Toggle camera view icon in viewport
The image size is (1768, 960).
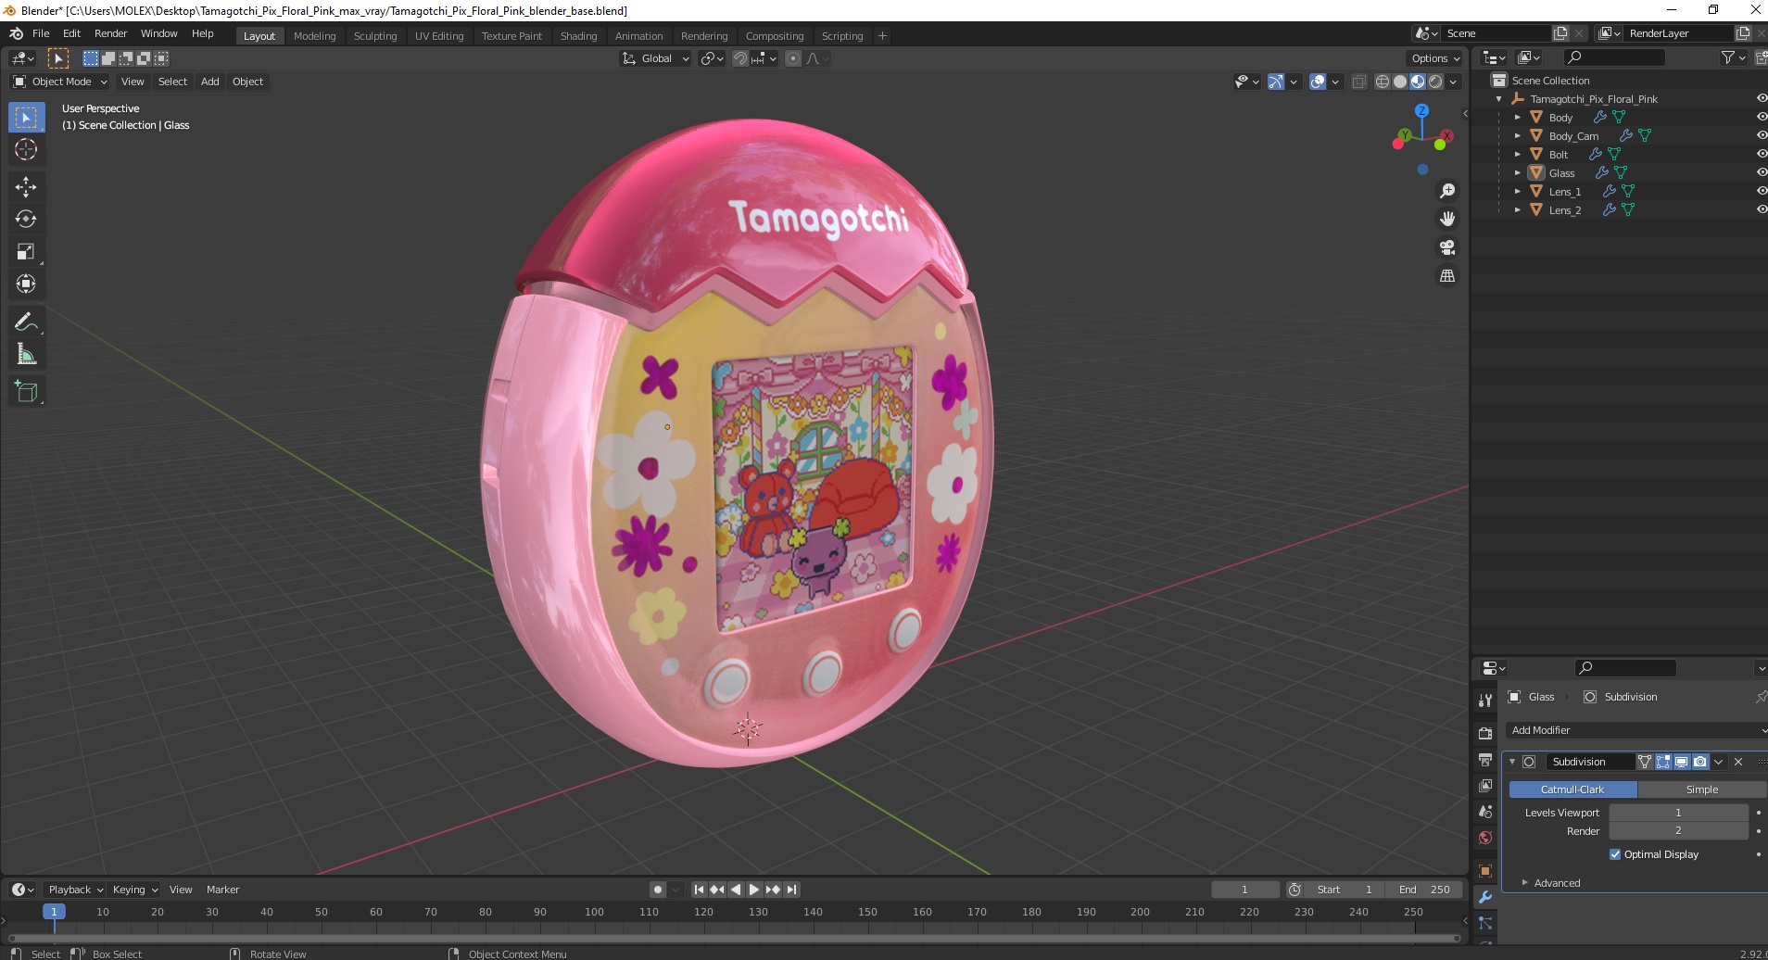click(1446, 247)
